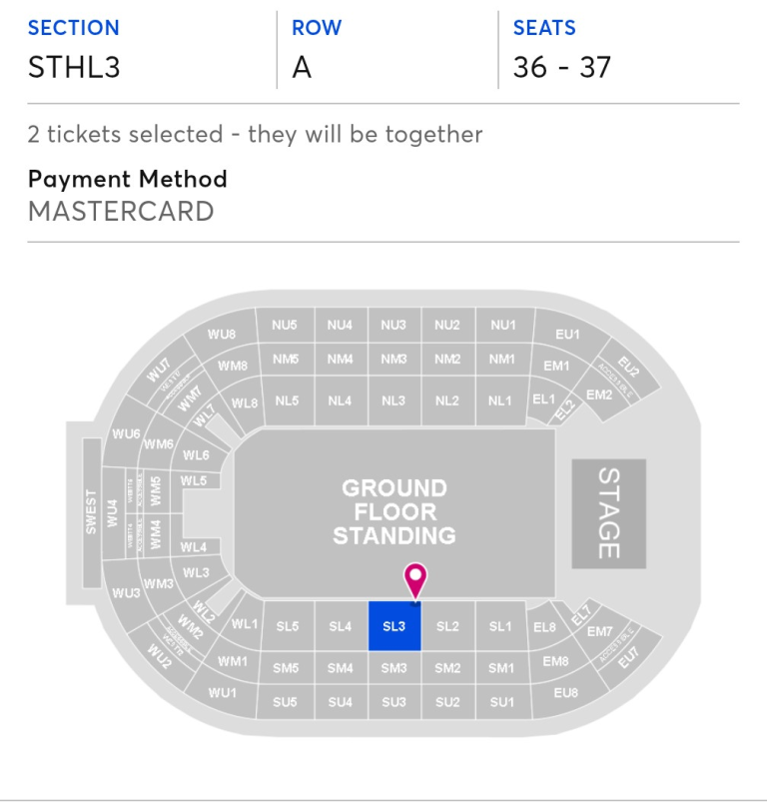Click section SL2 beside the highlighted block
Viewport: 767px width, 802px height.
(x=449, y=627)
